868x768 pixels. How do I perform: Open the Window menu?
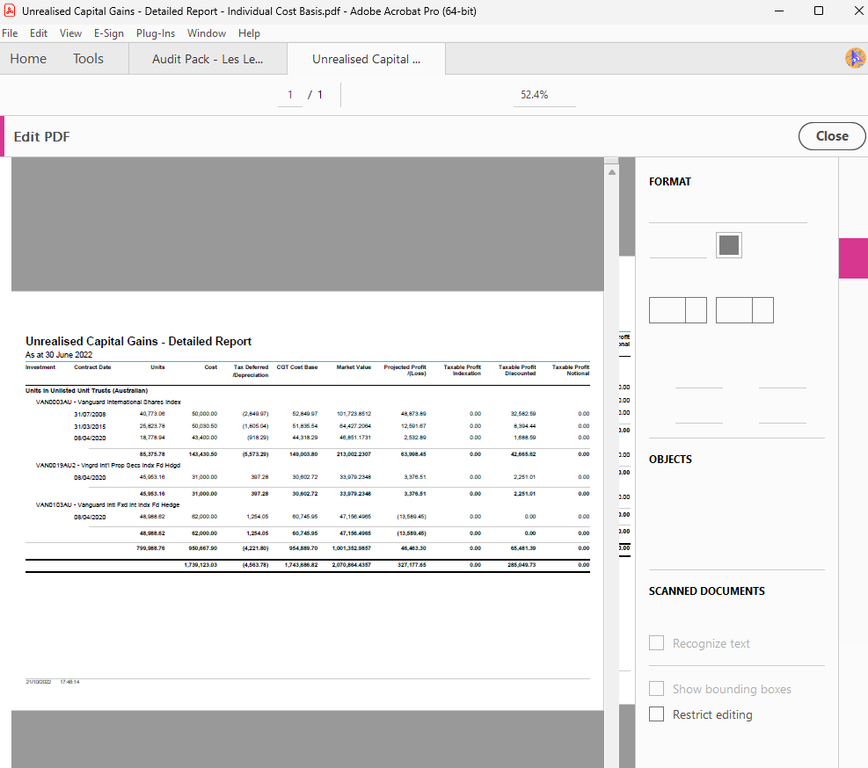click(207, 33)
